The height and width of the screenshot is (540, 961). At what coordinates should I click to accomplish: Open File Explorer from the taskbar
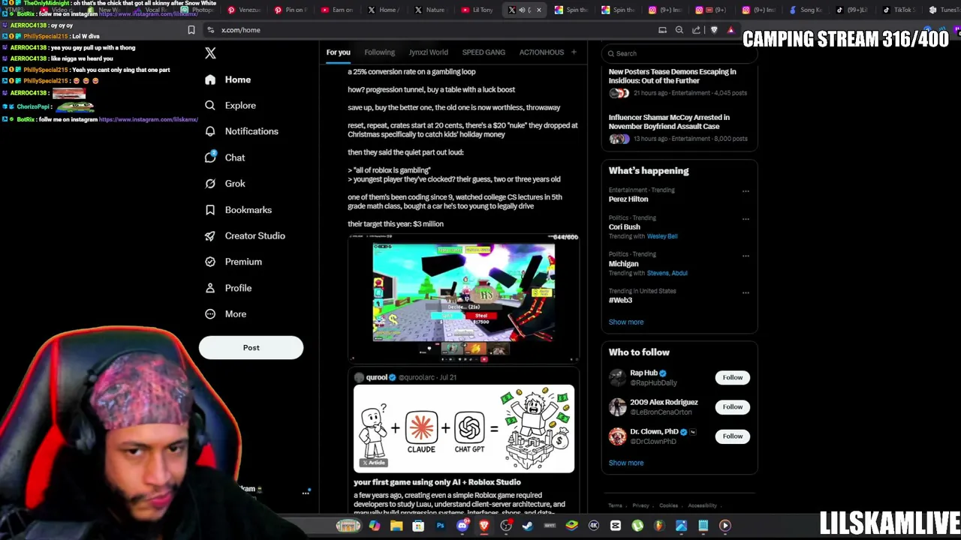396,526
